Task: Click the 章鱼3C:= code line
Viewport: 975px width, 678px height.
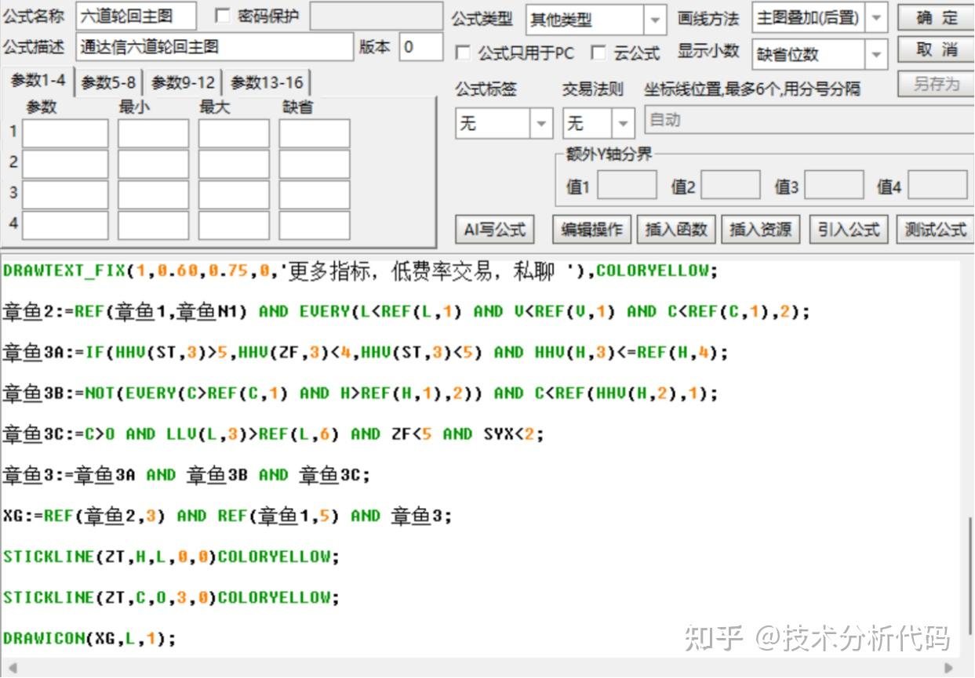Action: pos(273,434)
